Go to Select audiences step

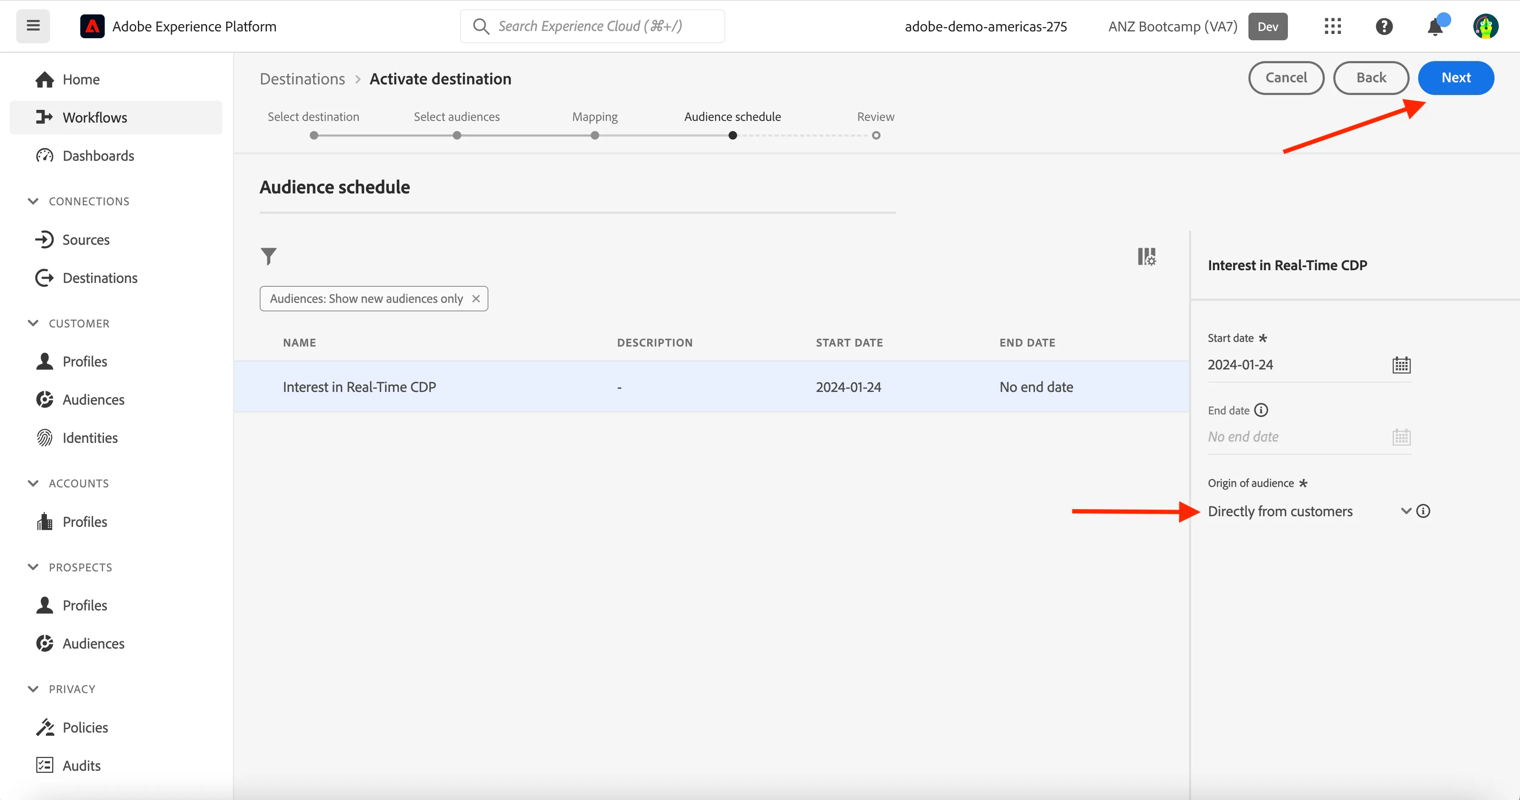457,125
